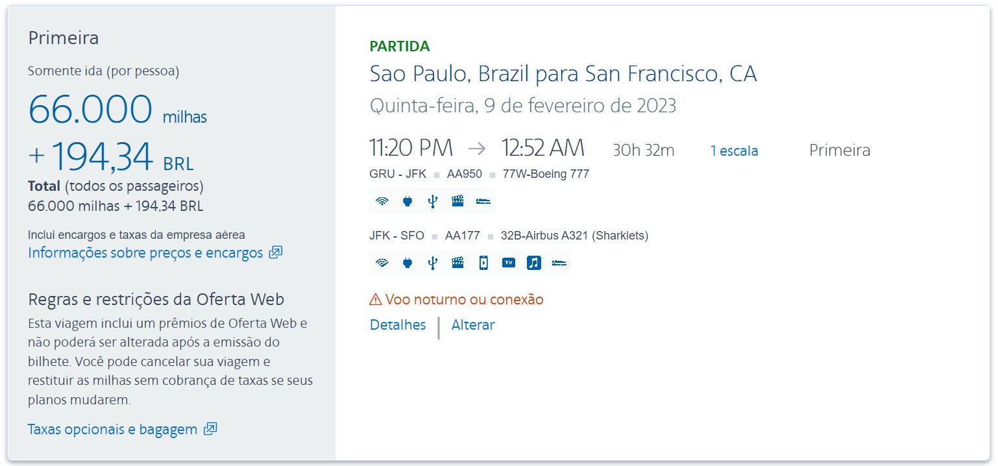Click the lie-flat seat icon for flight AA177
The image size is (998, 466).
[559, 263]
